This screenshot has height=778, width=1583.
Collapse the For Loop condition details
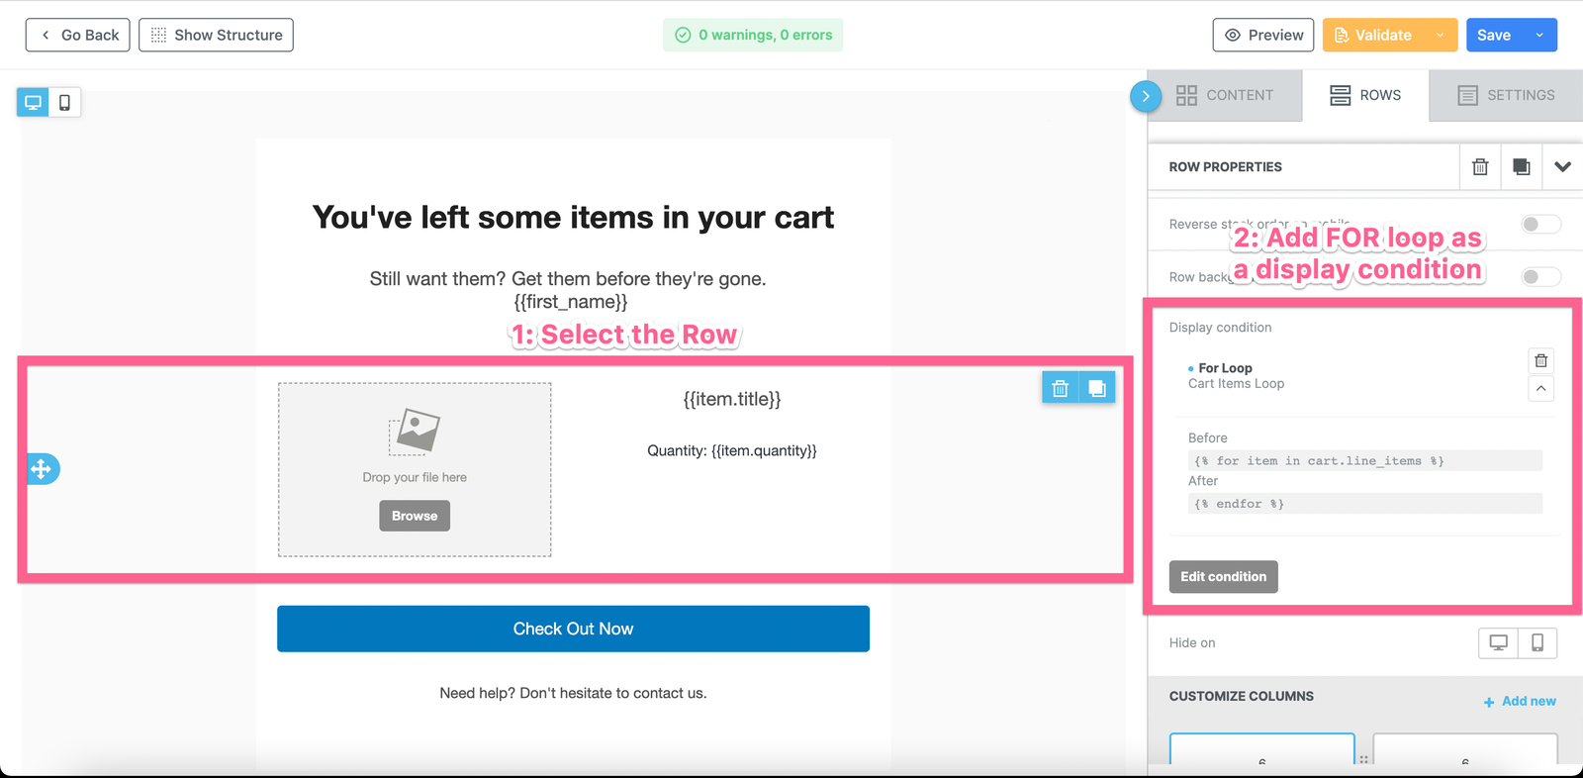click(1540, 388)
